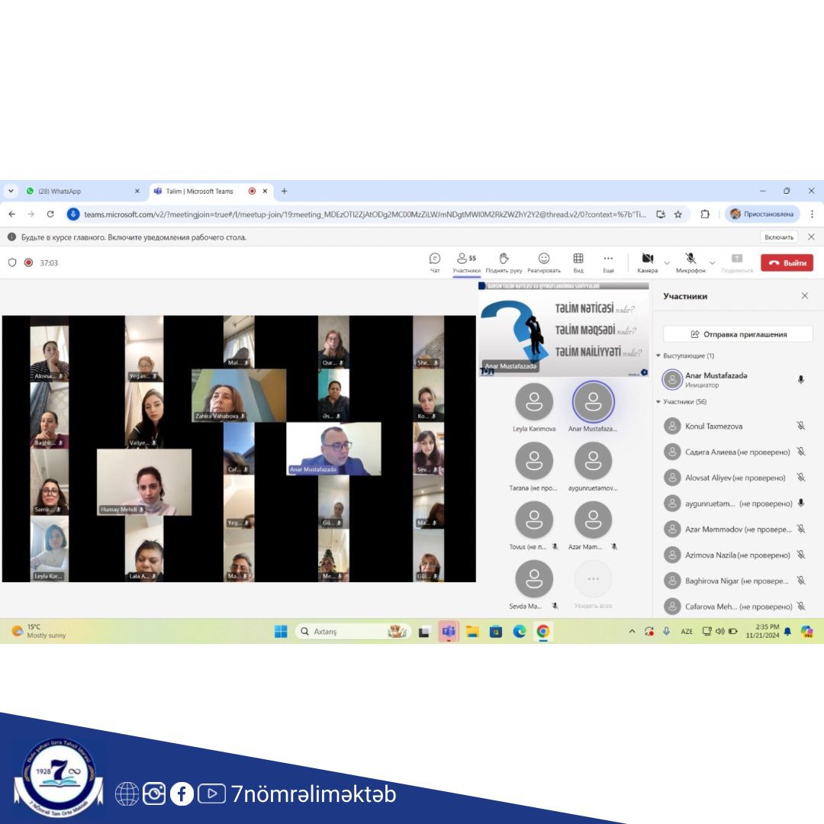This screenshot has height=824, width=824.
Task: Open Google Chrome from taskbar
Action: click(543, 632)
